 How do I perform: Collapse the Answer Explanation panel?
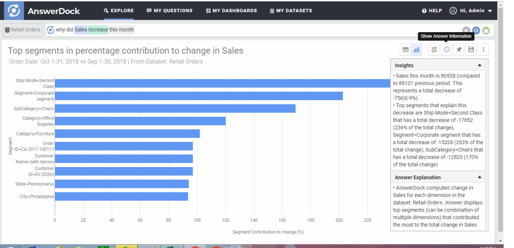[x=479, y=177]
